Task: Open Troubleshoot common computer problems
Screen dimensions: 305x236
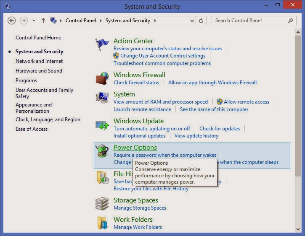Action: [162, 63]
